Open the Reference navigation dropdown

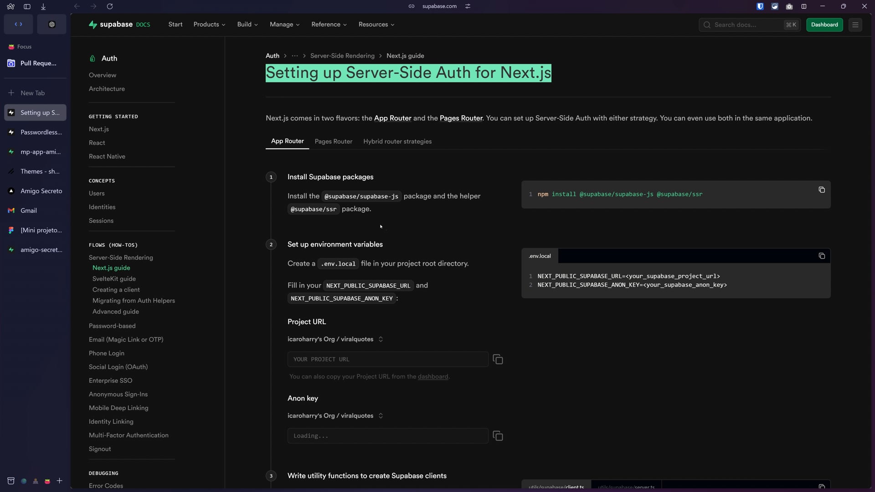(x=329, y=25)
